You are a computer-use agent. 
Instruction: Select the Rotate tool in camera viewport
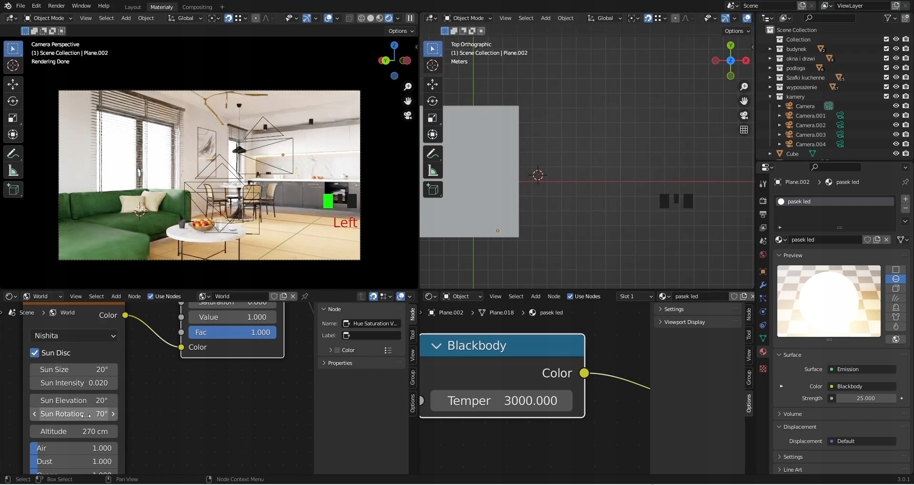pyautogui.click(x=13, y=101)
